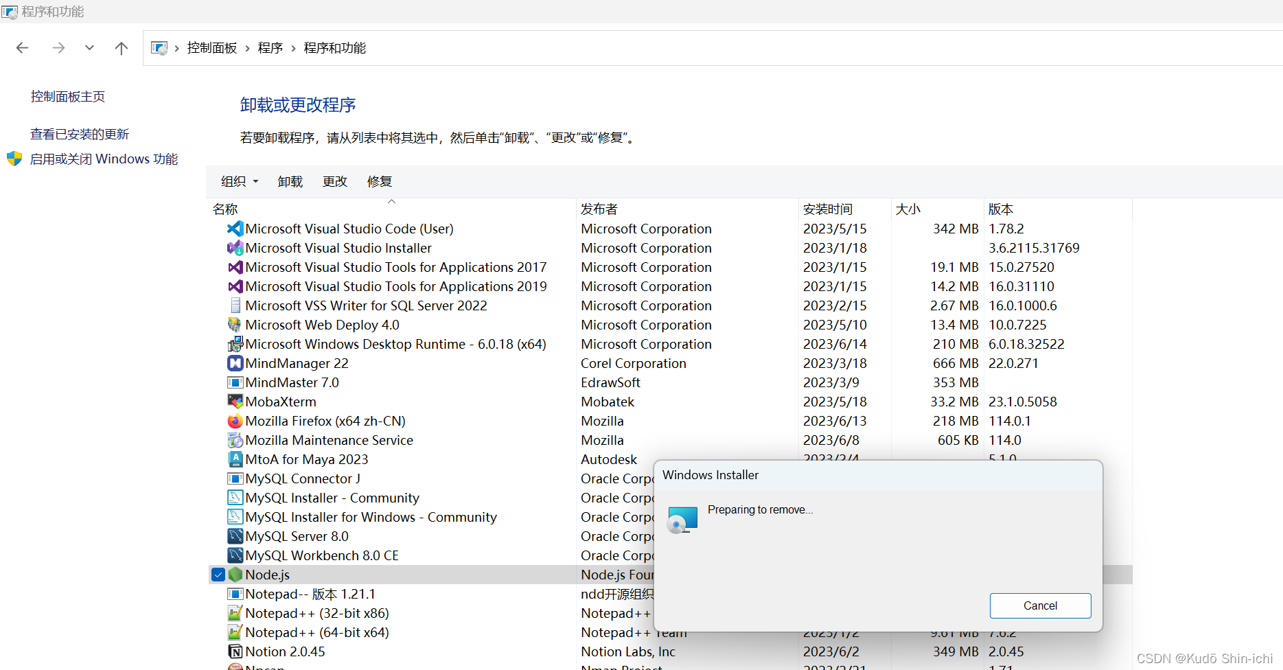Screen dimensions: 1283x670
Task: Click the 666 MB size cell
Action: (956, 363)
